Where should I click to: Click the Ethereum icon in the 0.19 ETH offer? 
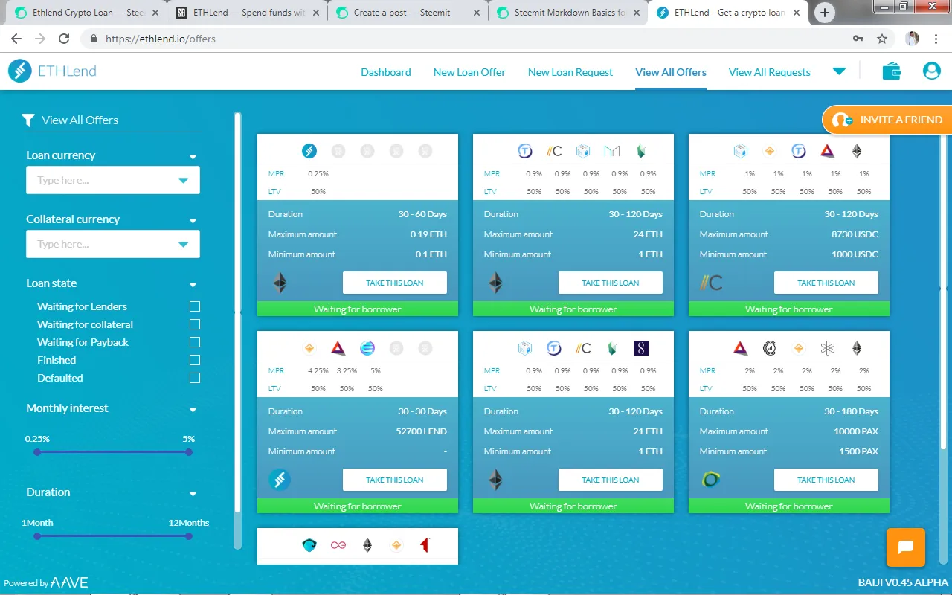click(x=279, y=283)
